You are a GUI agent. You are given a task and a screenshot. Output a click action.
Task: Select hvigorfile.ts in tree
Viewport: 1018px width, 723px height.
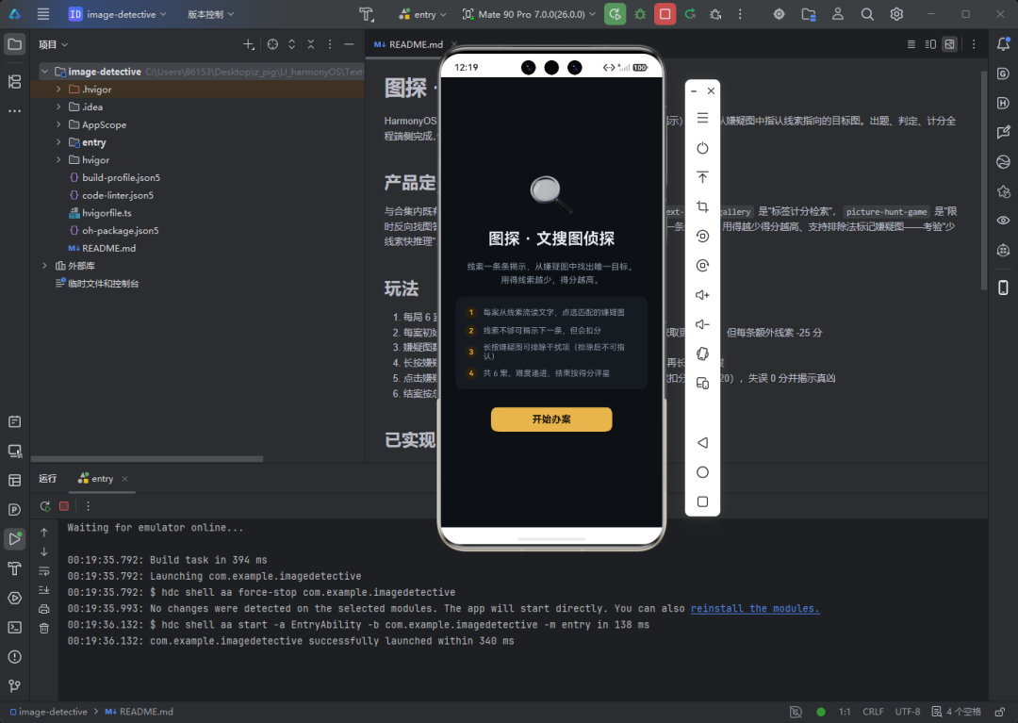[100, 212]
